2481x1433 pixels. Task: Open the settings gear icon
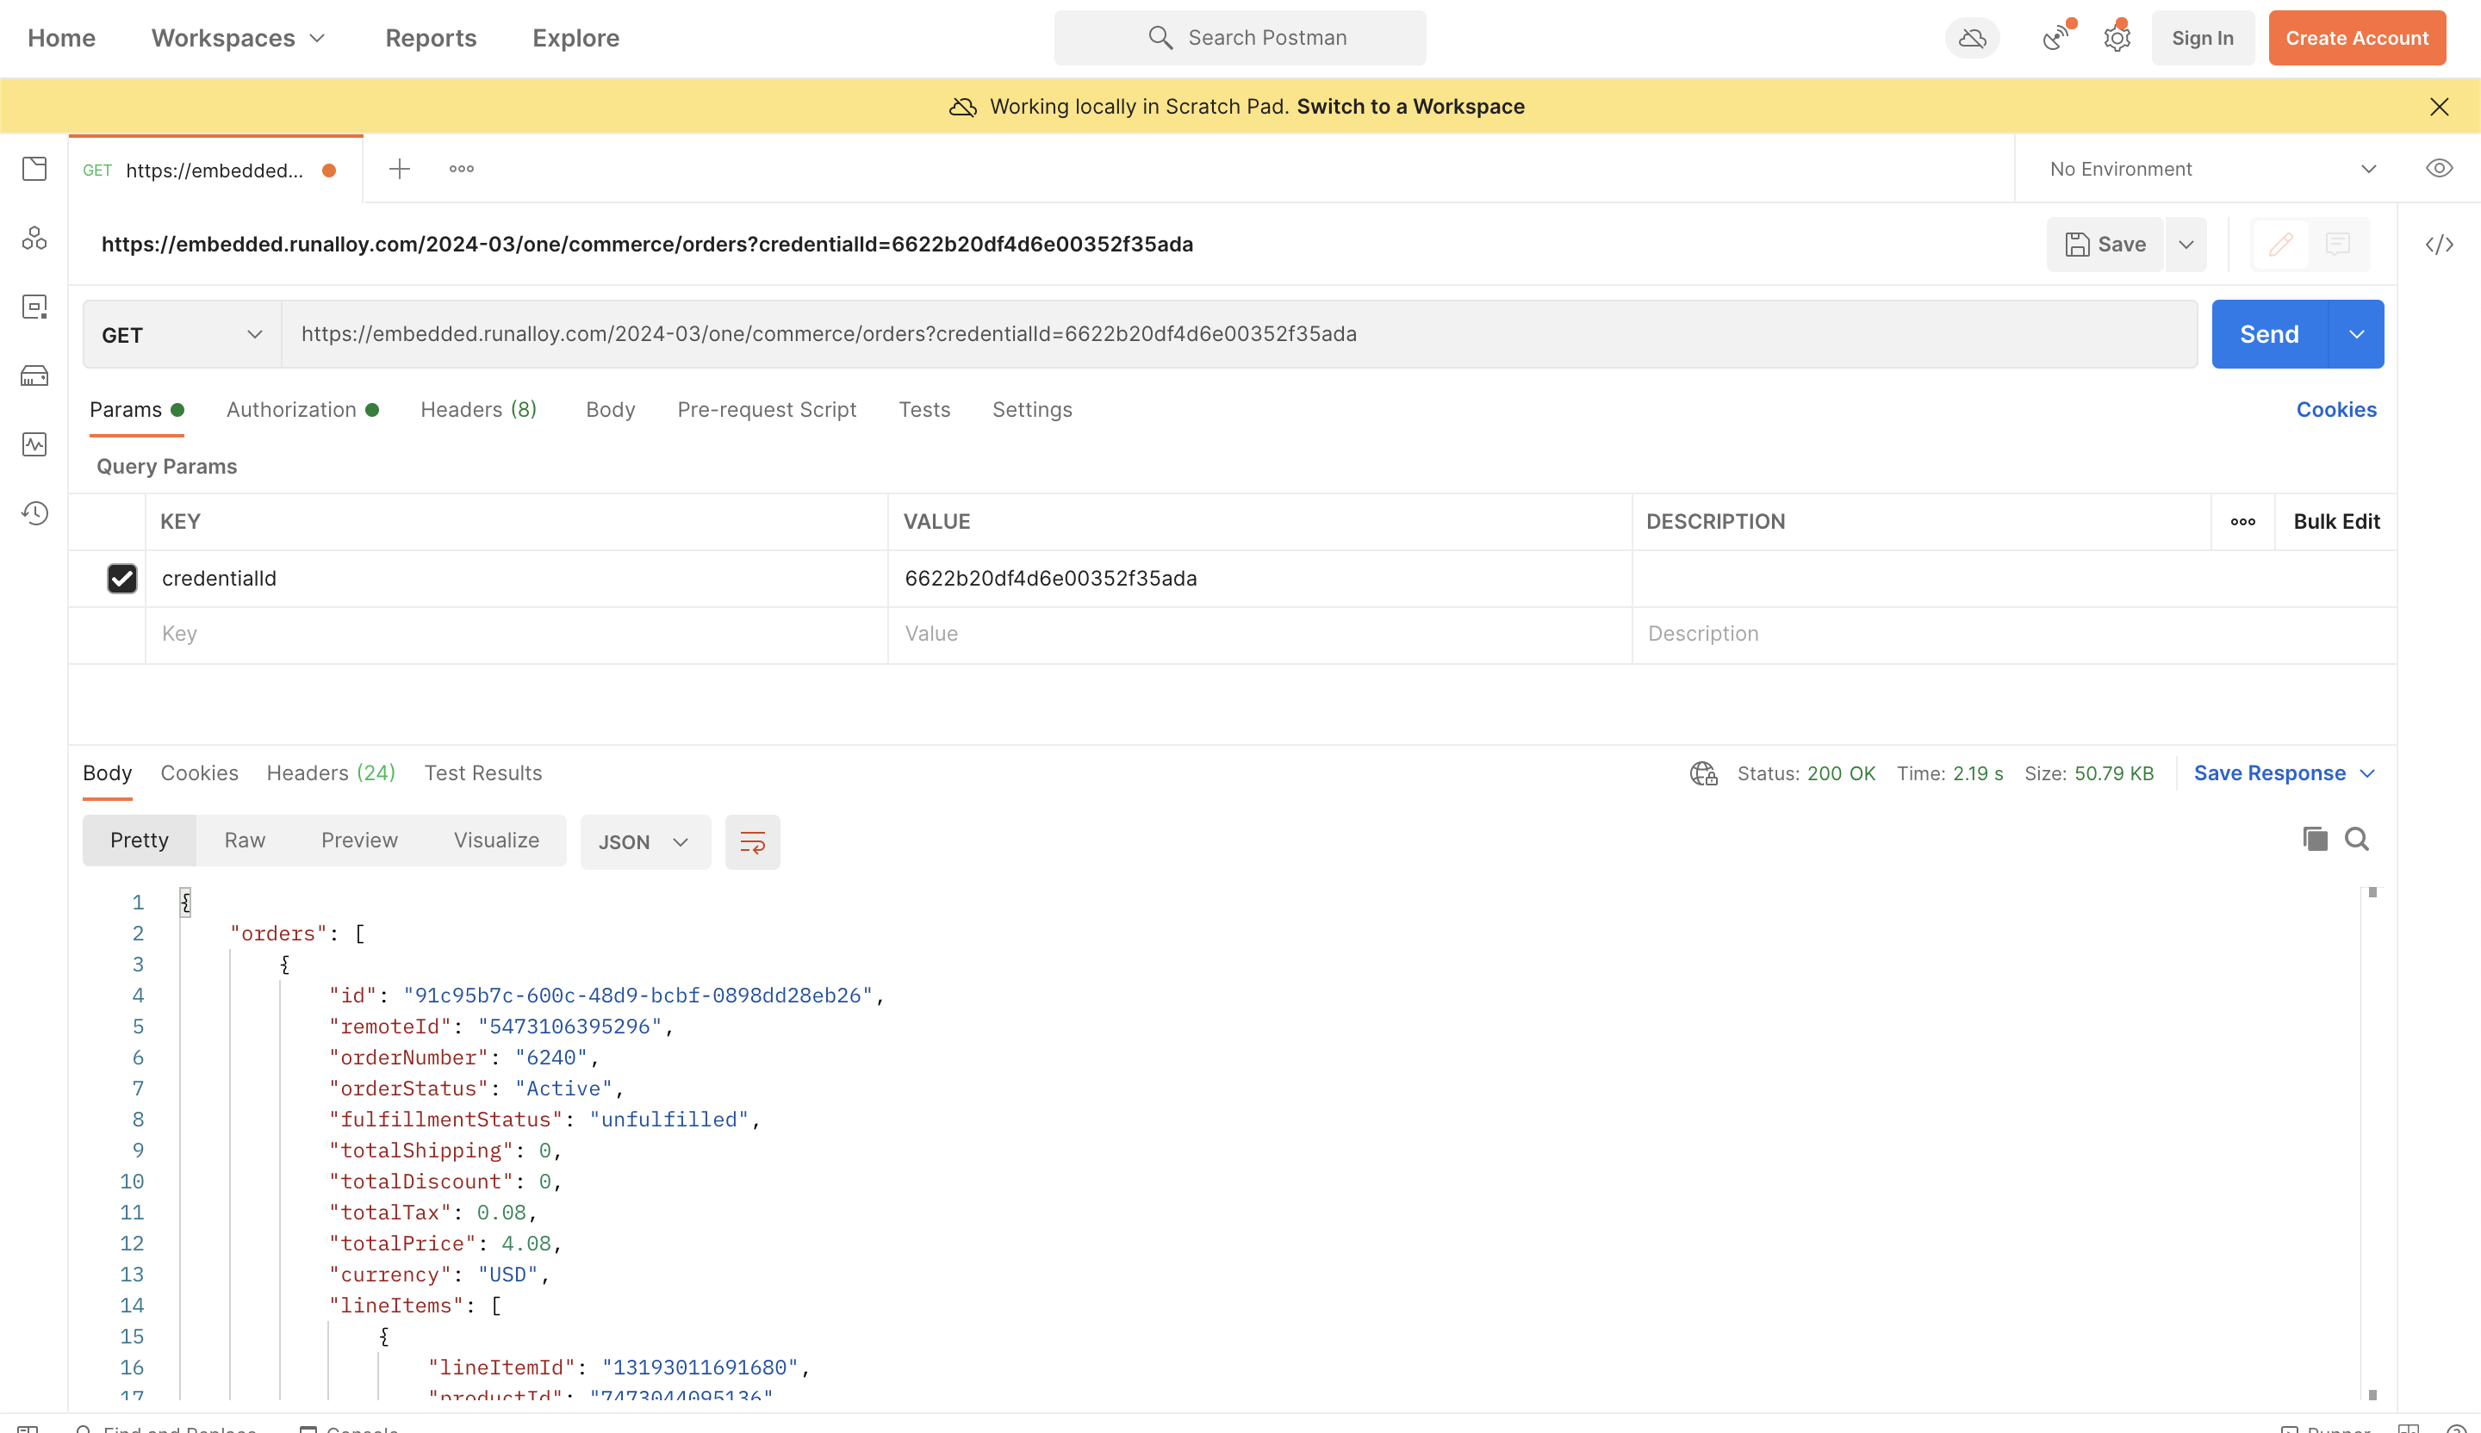pos(2117,39)
